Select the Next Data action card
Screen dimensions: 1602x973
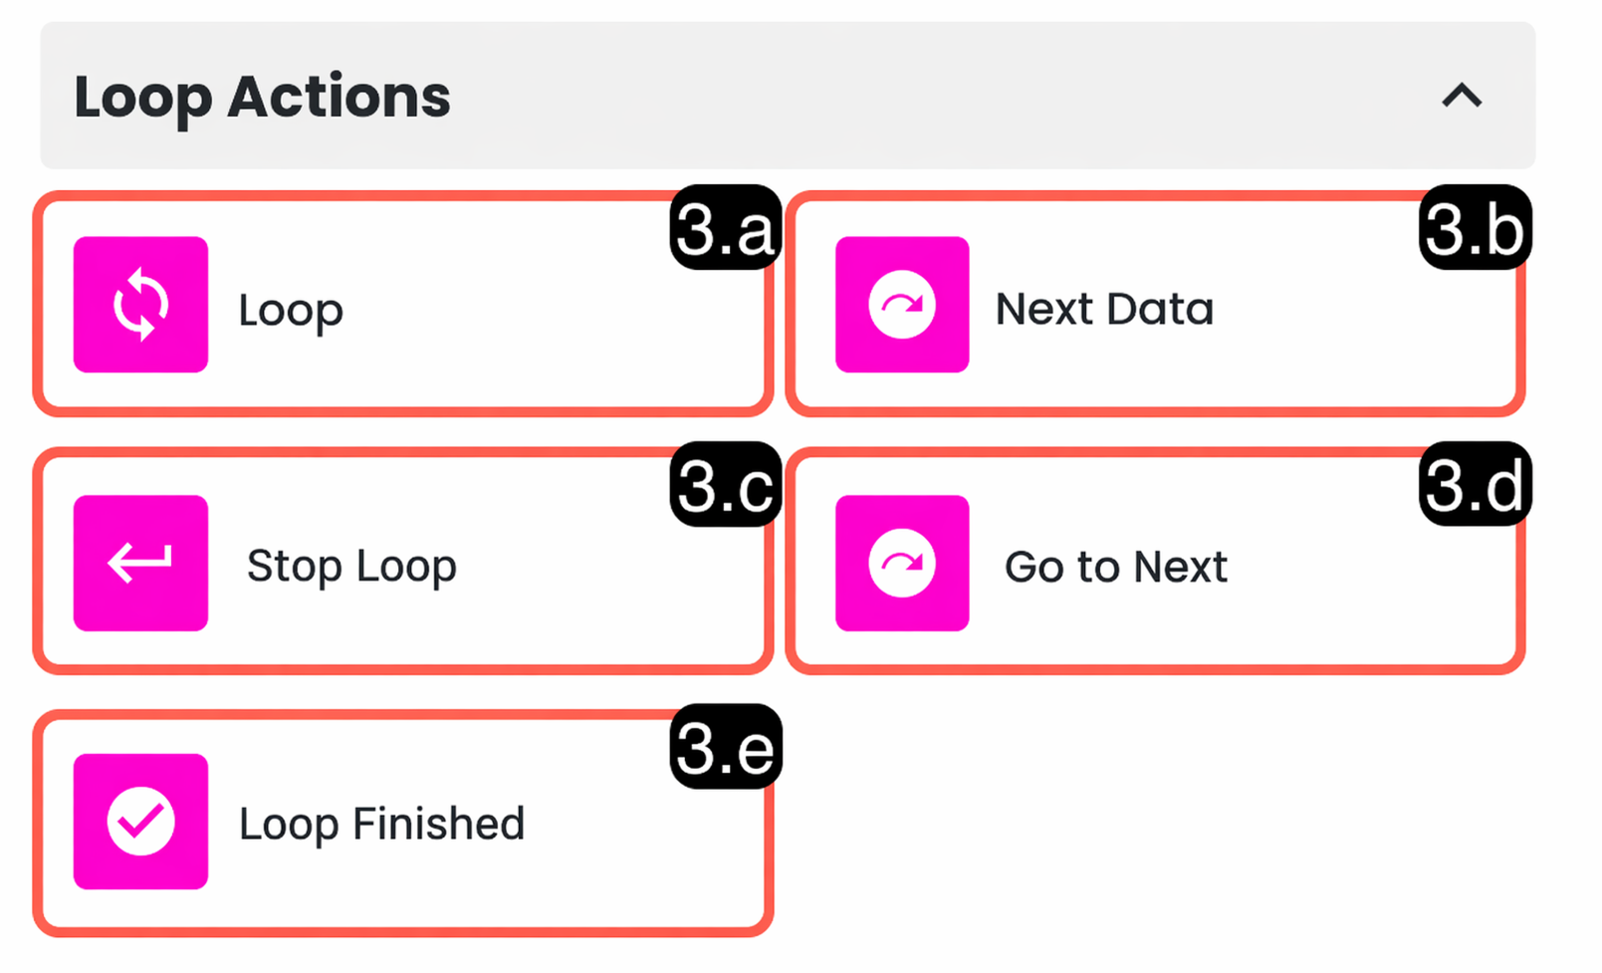[1155, 305]
